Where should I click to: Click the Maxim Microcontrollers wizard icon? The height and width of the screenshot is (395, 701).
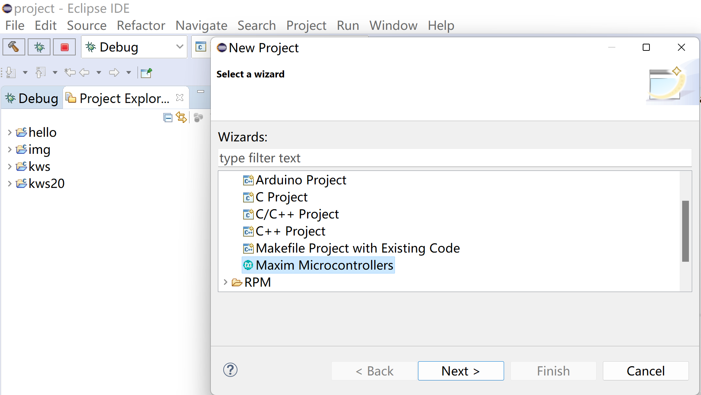(x=248, y=265)
